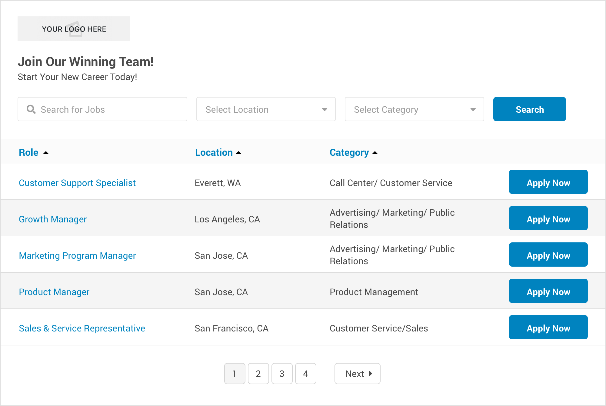Apply Now for Product Manager role
Screen dimensions: 606x406
548,291
